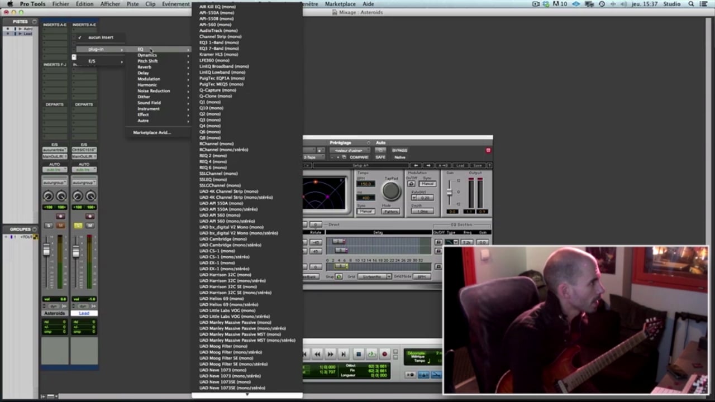The height and width of the screenshot is (402, 715).
Task: Click the Spotlight search icon in menu bar
Action: click(x=691, y=4)
